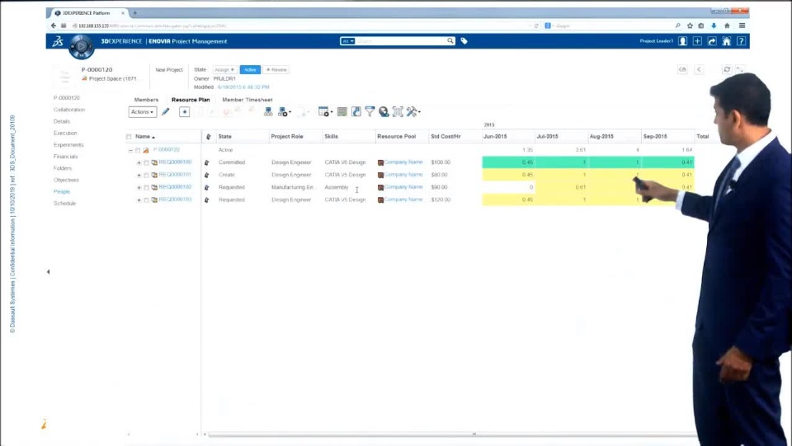
Task: Open the browser hamburger menu
Action: click(x=742, y=26)
